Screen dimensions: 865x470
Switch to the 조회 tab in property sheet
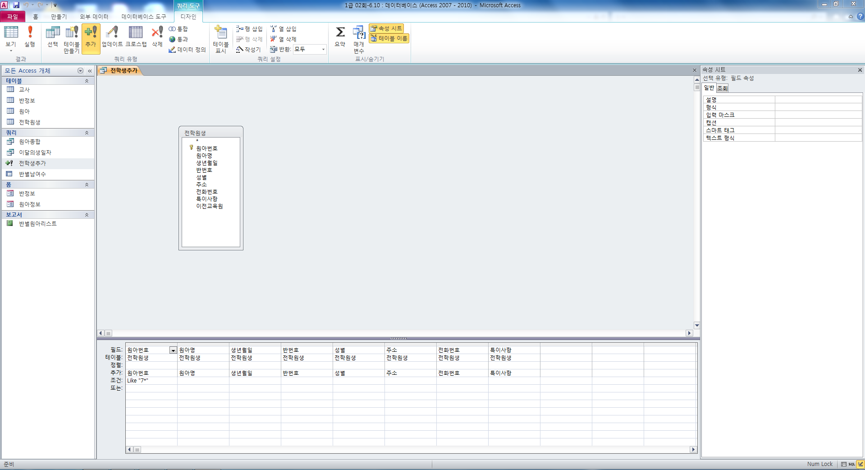point(722,88)
